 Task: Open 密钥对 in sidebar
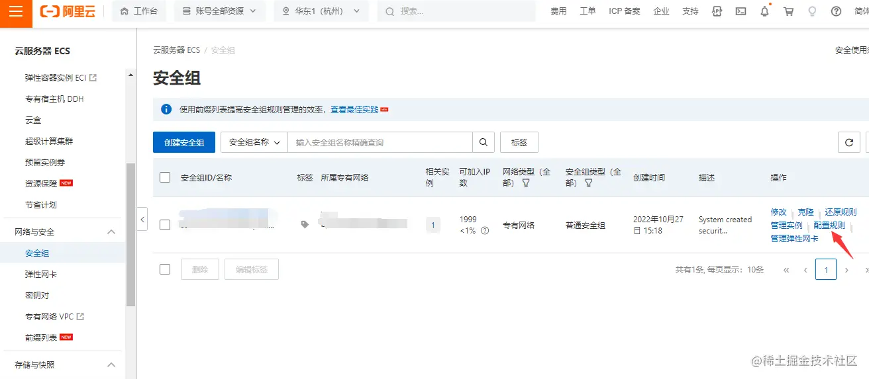[37, 296]
